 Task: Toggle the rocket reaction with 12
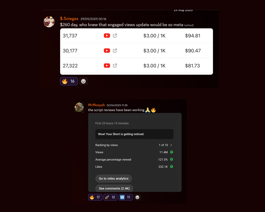point(110,197)
